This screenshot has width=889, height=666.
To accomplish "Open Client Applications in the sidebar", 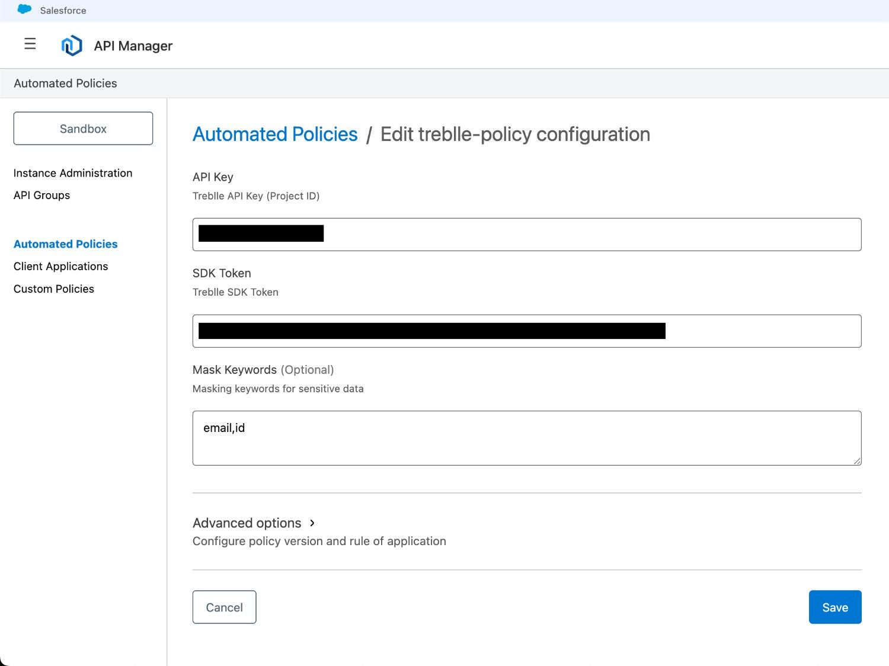I will pyautogui.click(x=60, y=266).
